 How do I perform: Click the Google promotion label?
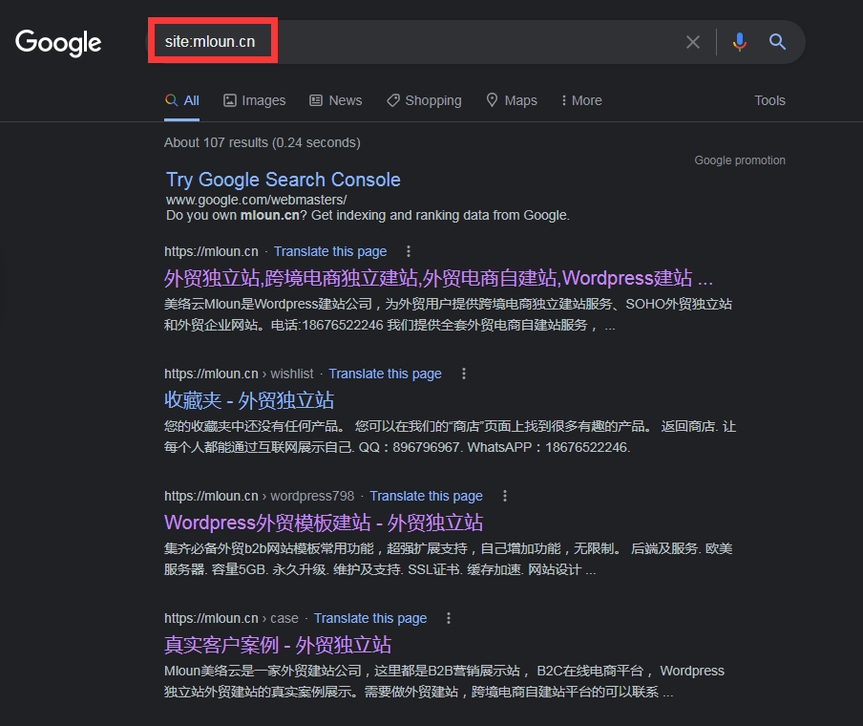coord(740,160)
